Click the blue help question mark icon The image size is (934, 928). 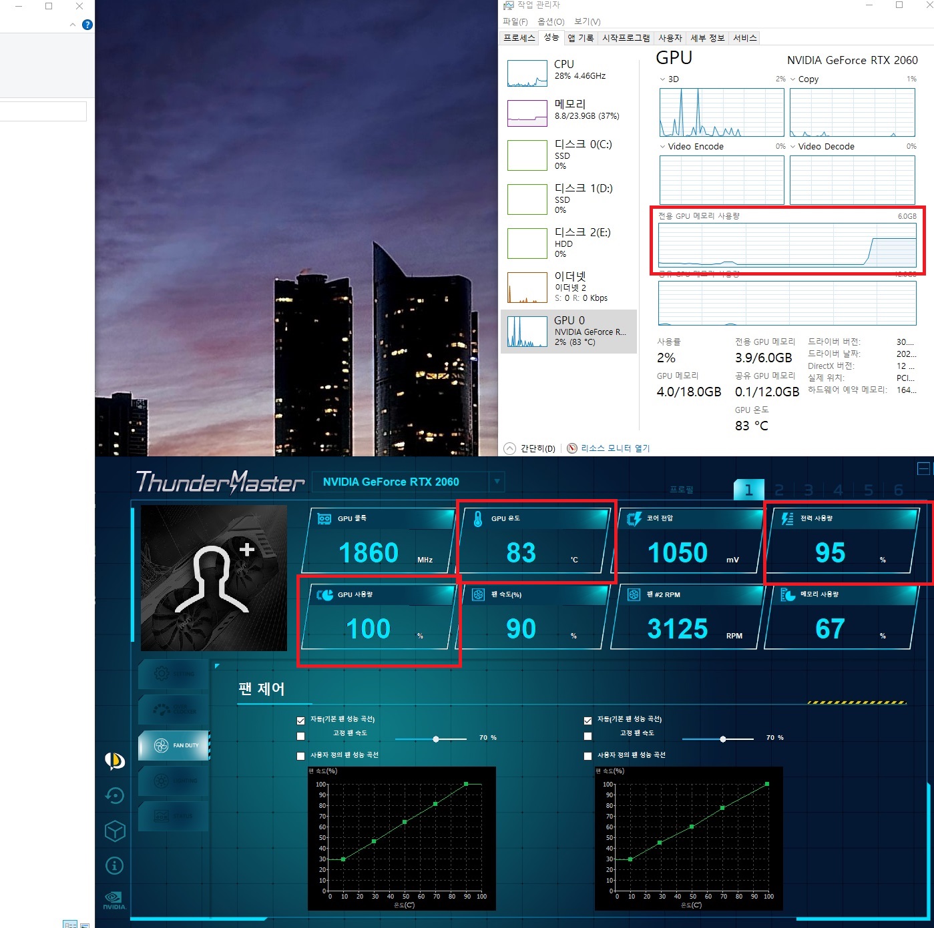click(x=87, y=25)
